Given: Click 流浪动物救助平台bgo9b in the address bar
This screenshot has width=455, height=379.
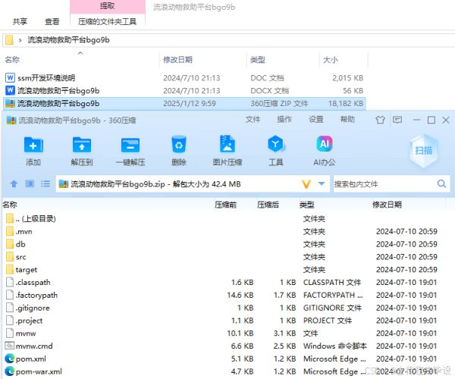Looking at the screenshot, I should [x=68, y=40].
